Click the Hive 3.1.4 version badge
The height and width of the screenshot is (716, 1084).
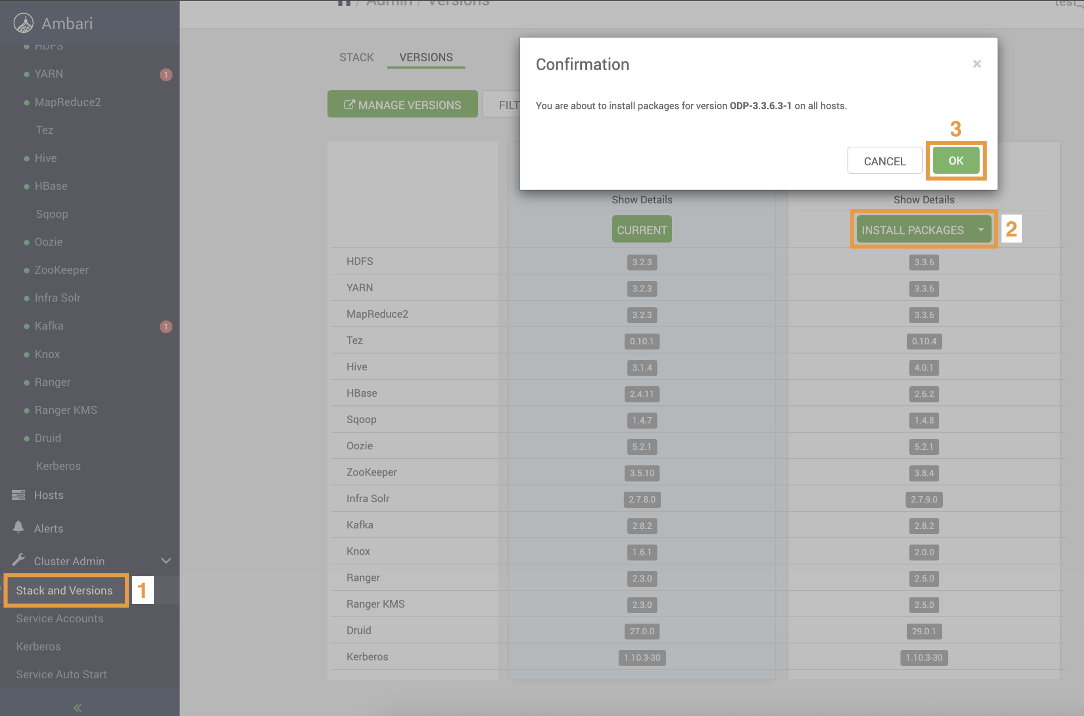point(642,368)
